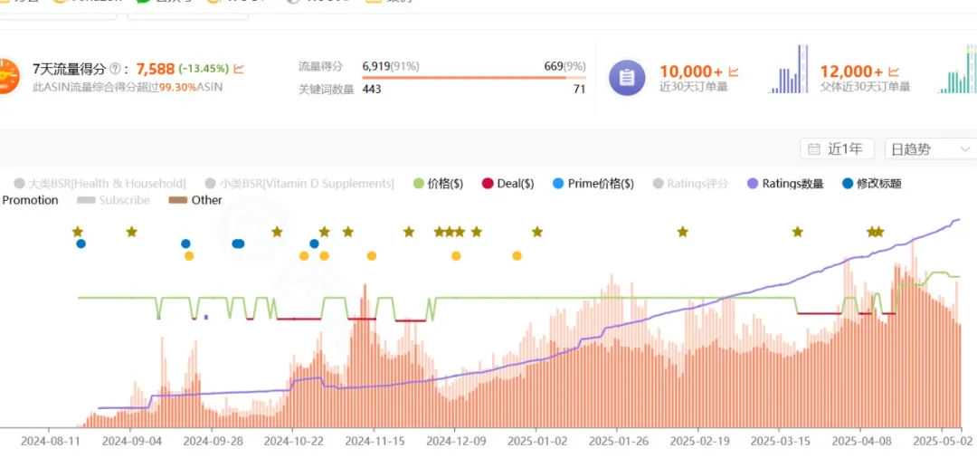Select star marker from early September 2024
This screenshot has height=458, width=977.
pos(131,232)
